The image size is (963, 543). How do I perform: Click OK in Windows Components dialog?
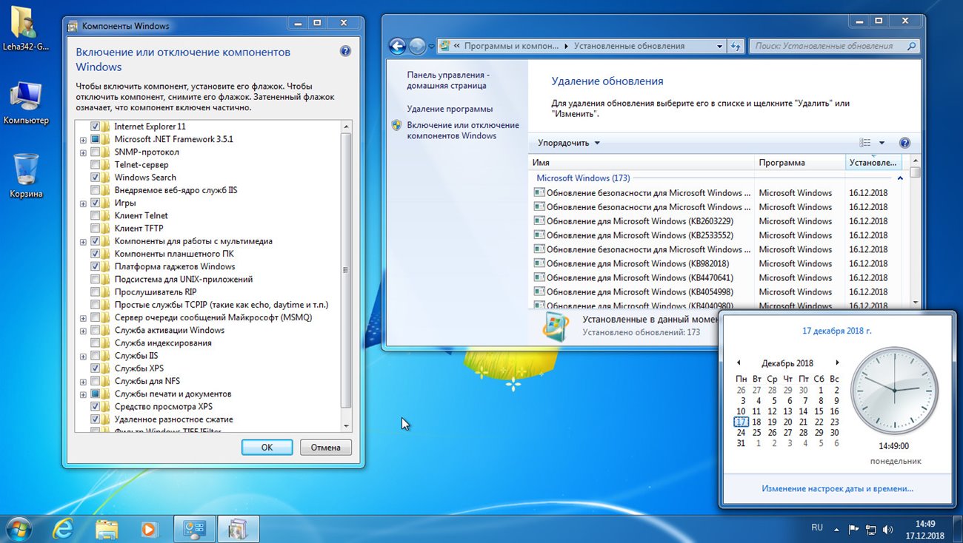267,447
